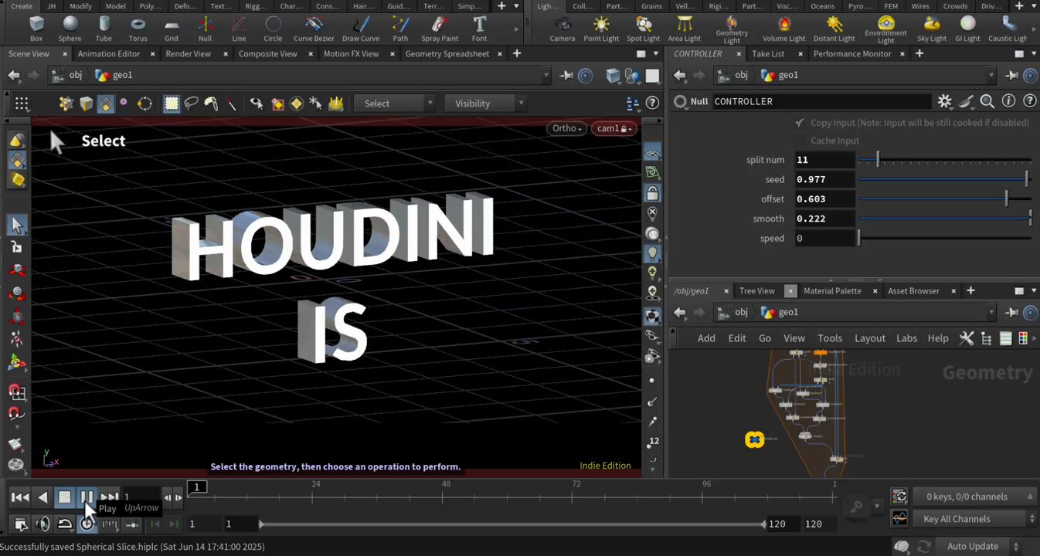1040x556 pixels.
Task: Toggle Cache Input checkbox
Action: 800,141
